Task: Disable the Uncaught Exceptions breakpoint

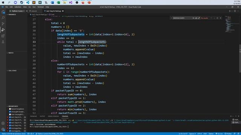Action: pyautogui.click(x=10, y=112)
